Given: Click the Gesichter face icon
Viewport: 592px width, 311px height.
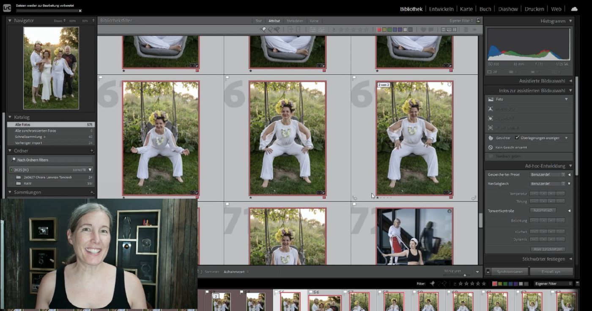Looking at the screenshot, I should click(x=491, y=138).
